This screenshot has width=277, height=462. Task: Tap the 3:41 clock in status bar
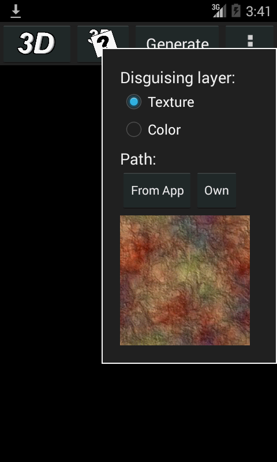(x=258, y=12)
